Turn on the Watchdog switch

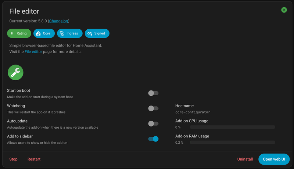pos(153,109)
